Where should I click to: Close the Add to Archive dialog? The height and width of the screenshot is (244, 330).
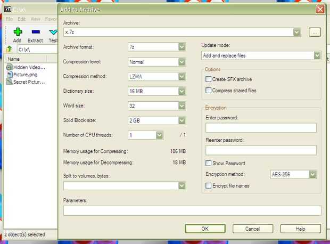pyautogui.click(x=320, y=10)
